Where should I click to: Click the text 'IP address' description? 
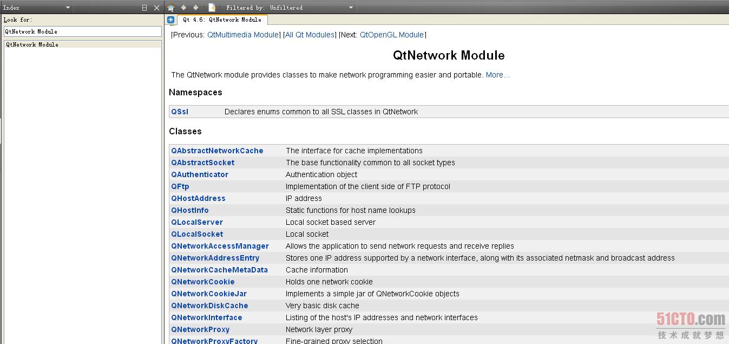coord(304,198)
